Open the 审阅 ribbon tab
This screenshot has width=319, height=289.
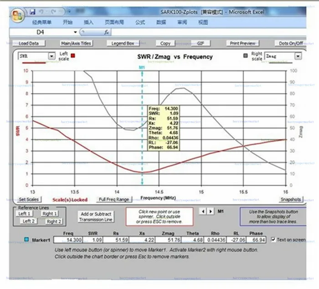182,22
